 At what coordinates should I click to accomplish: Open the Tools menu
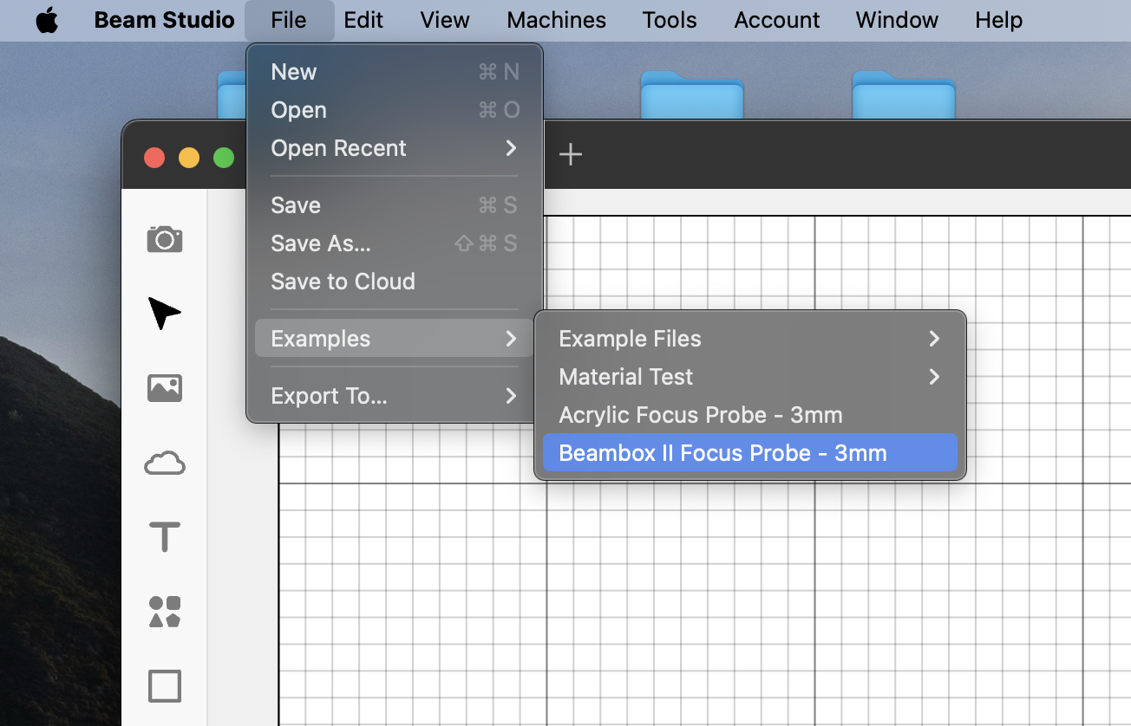click(x=670, y=20)
